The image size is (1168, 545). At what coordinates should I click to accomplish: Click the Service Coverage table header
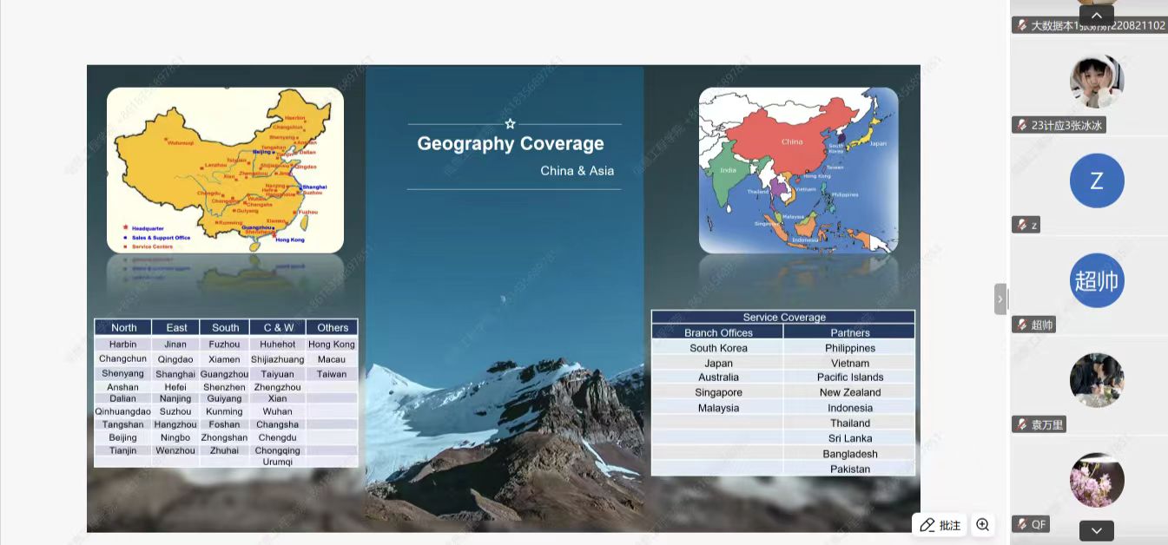pyautogui.click(x=783, y=318)
